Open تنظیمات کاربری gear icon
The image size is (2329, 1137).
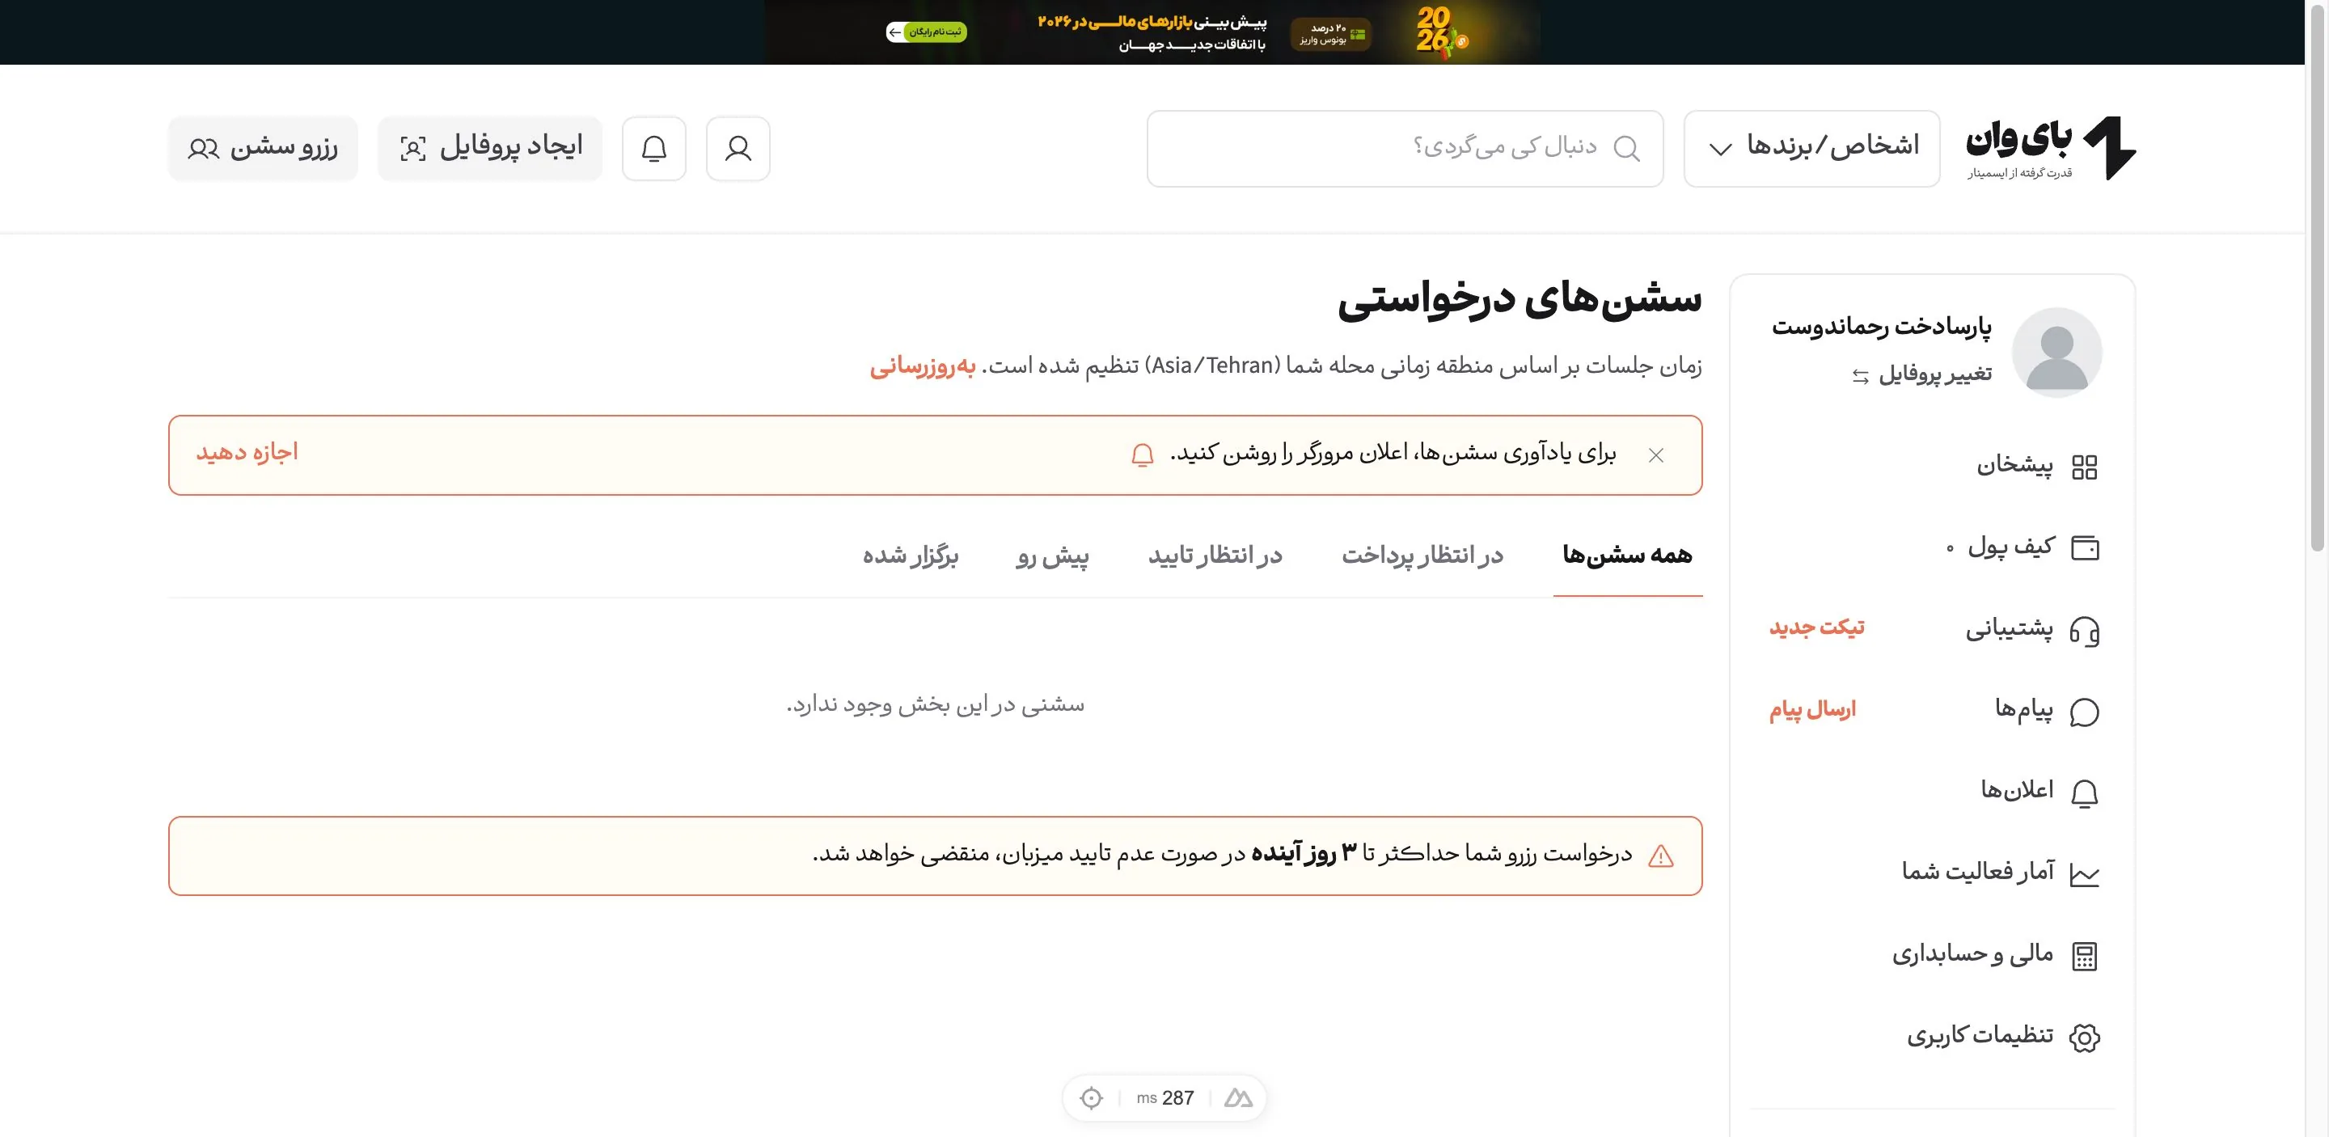(x=2084, y=1037)
